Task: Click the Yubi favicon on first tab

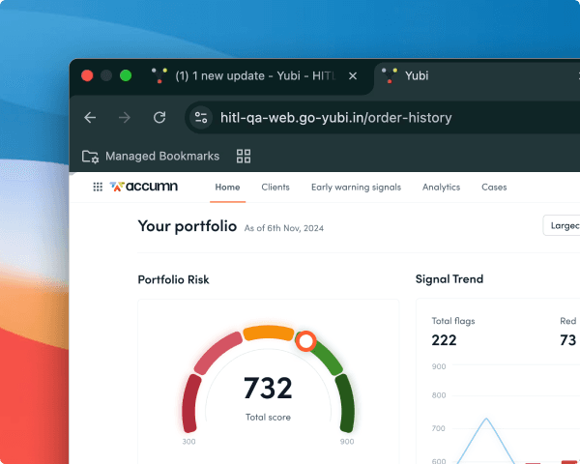Action: click(x=159, y=75)
